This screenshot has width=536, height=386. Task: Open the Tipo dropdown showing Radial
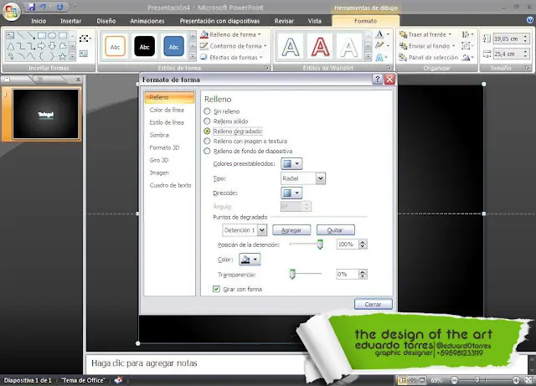click(302, 178)
